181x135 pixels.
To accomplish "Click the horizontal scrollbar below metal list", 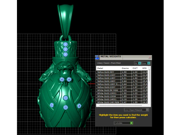I will (x=120, y=105).
